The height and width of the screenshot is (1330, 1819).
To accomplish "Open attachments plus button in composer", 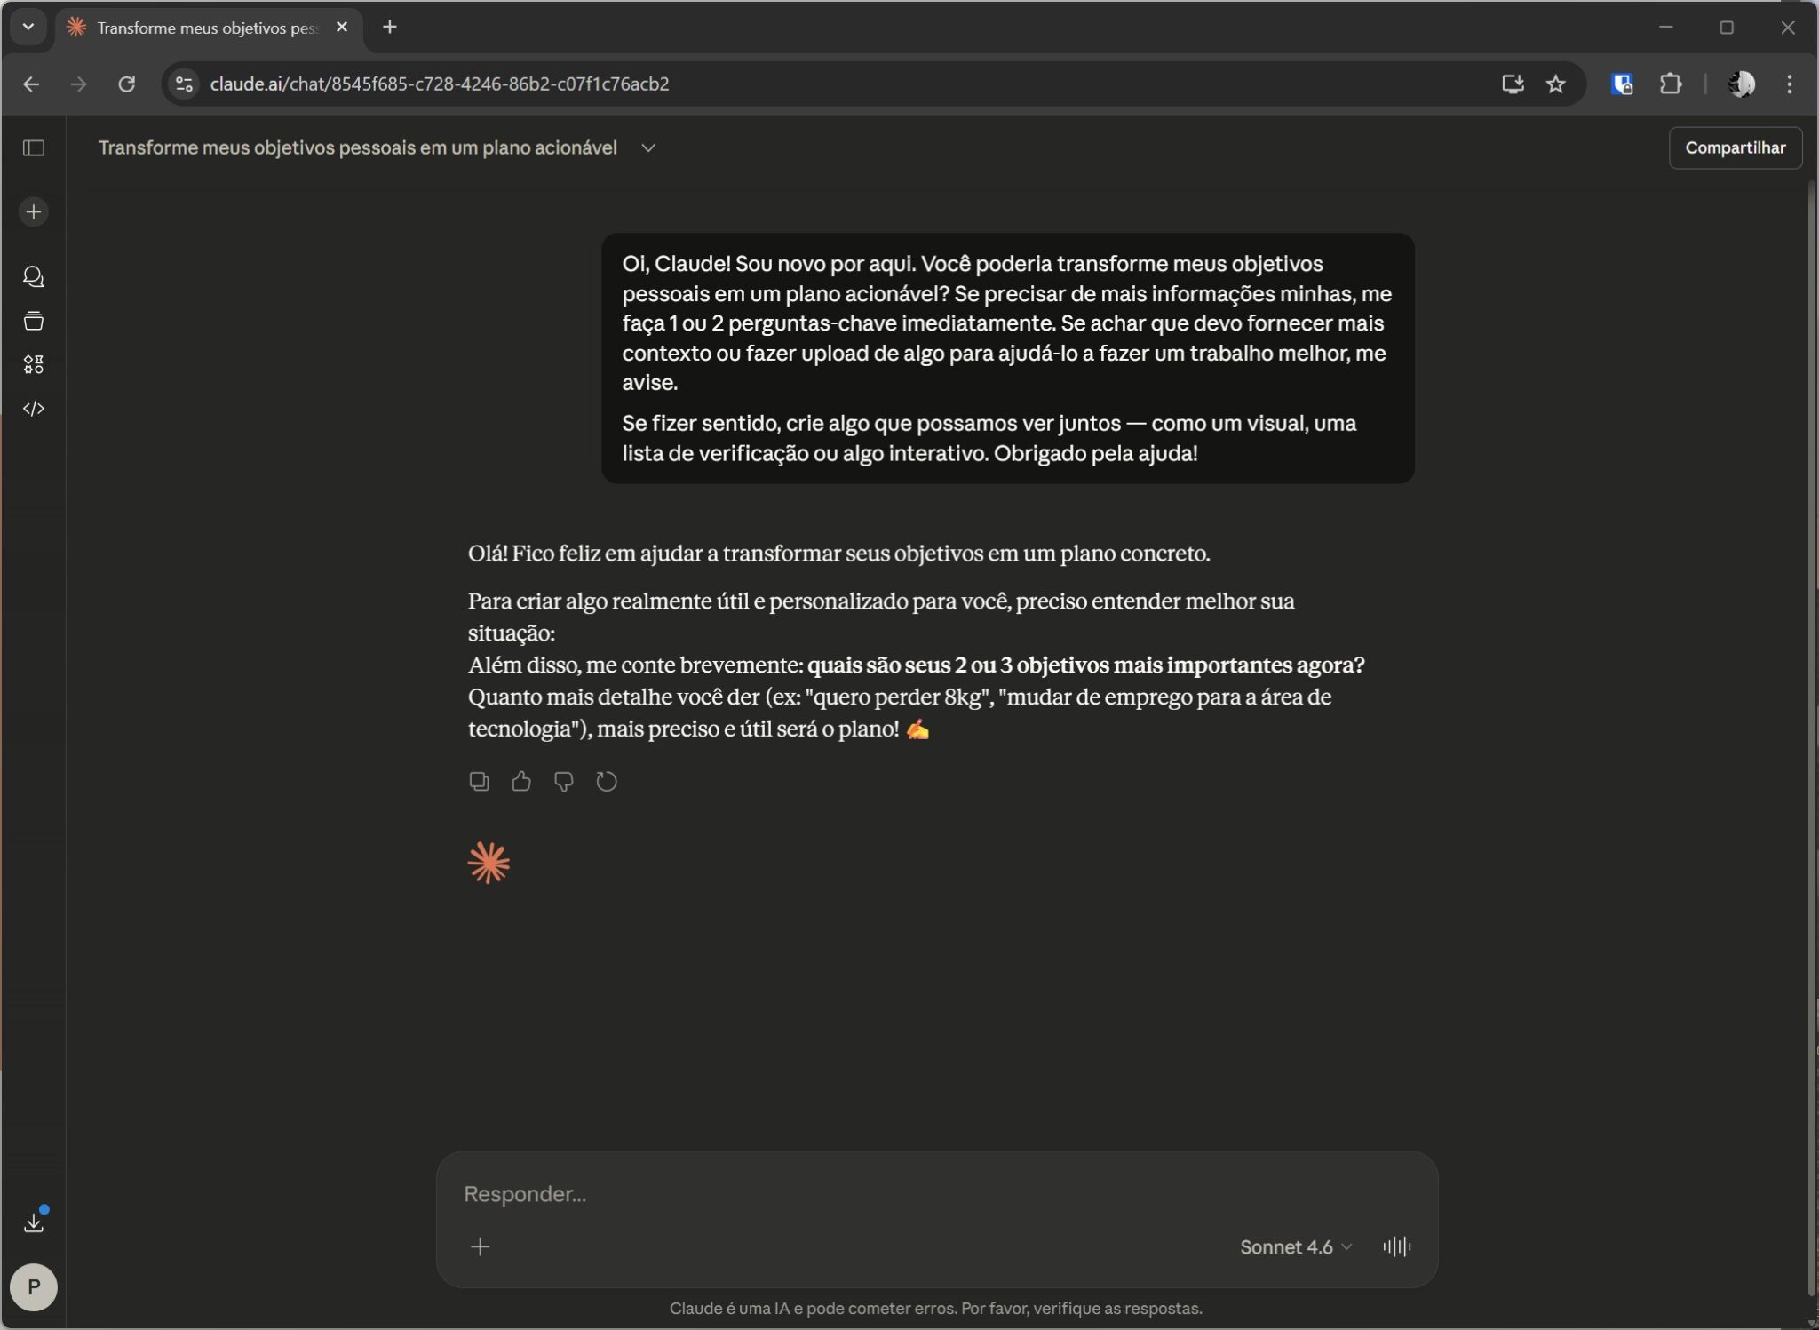I will click(480, 1246).
